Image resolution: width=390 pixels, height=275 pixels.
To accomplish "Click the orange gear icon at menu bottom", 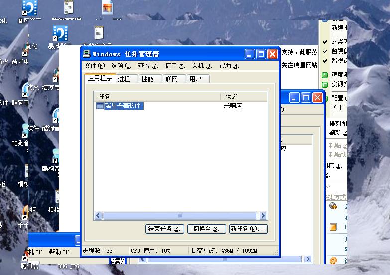I will coord(333,261).
